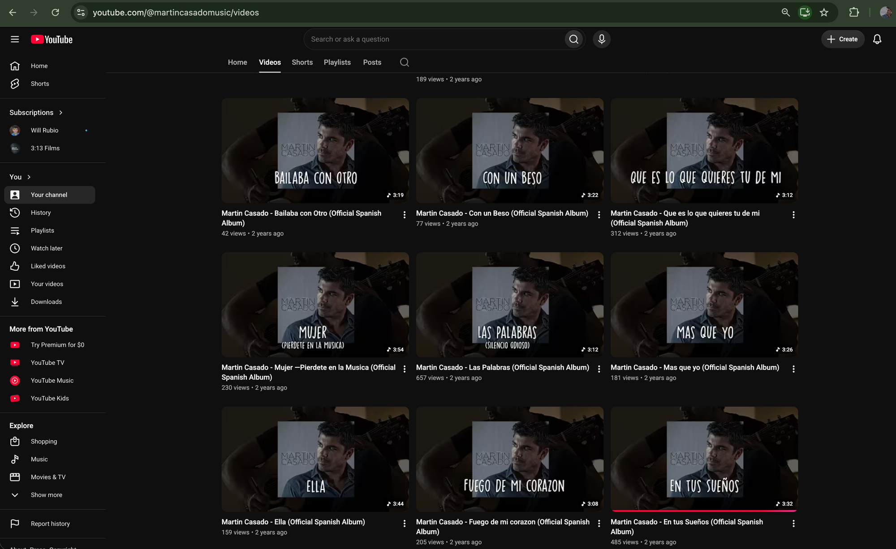
Task: Click the Create button
Action: click(843, 39)
